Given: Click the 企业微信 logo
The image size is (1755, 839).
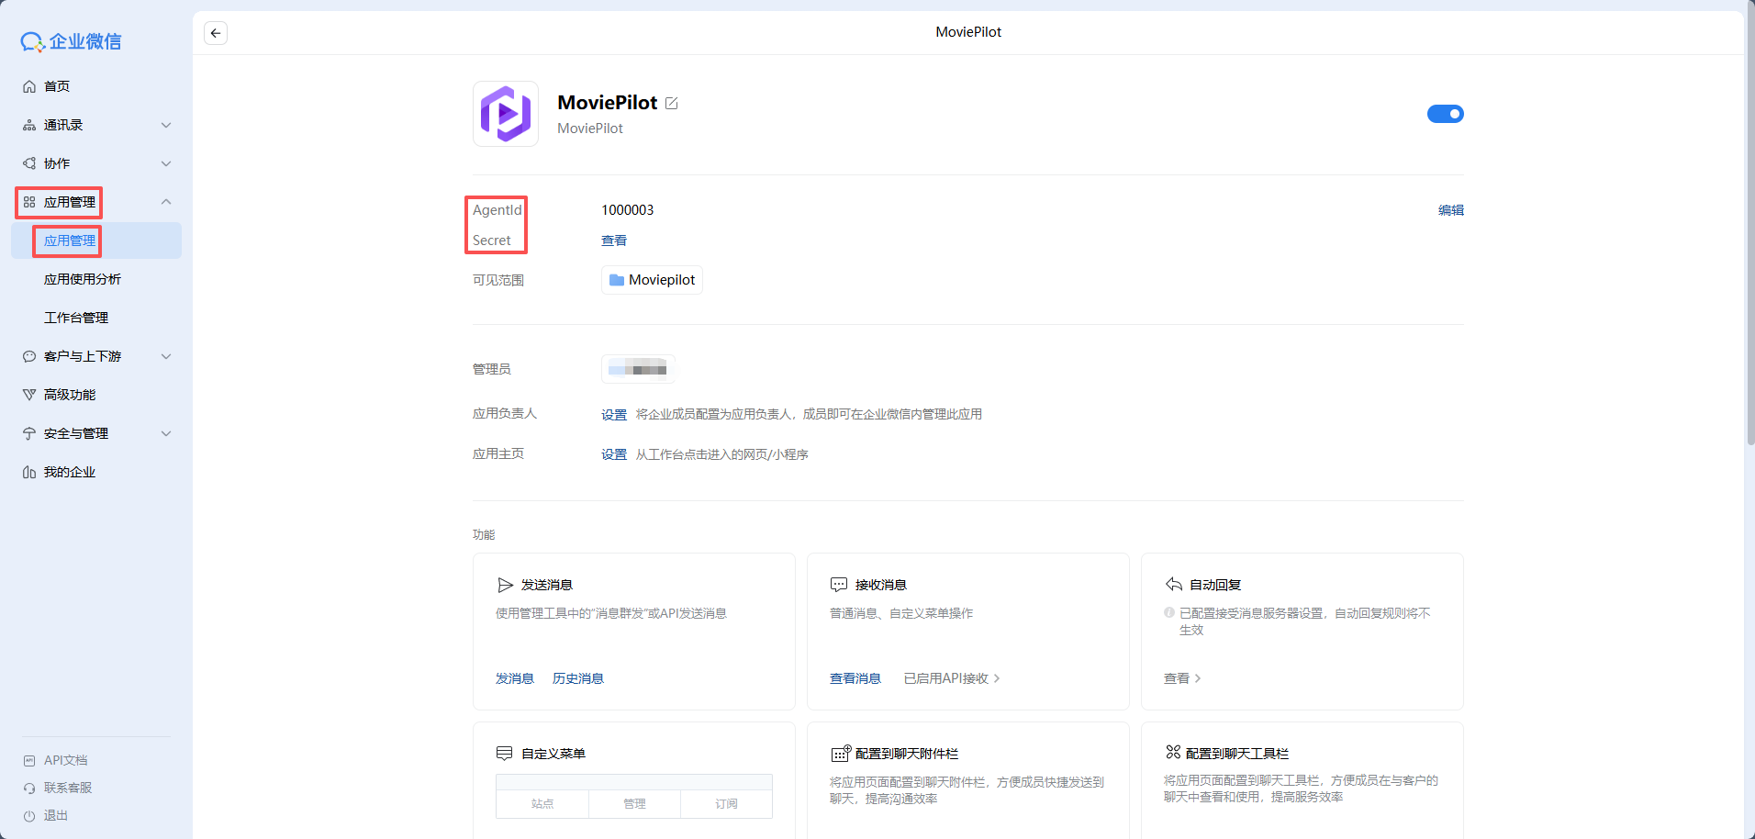Looking at the screenshot, I should click(x=72, y=41).
